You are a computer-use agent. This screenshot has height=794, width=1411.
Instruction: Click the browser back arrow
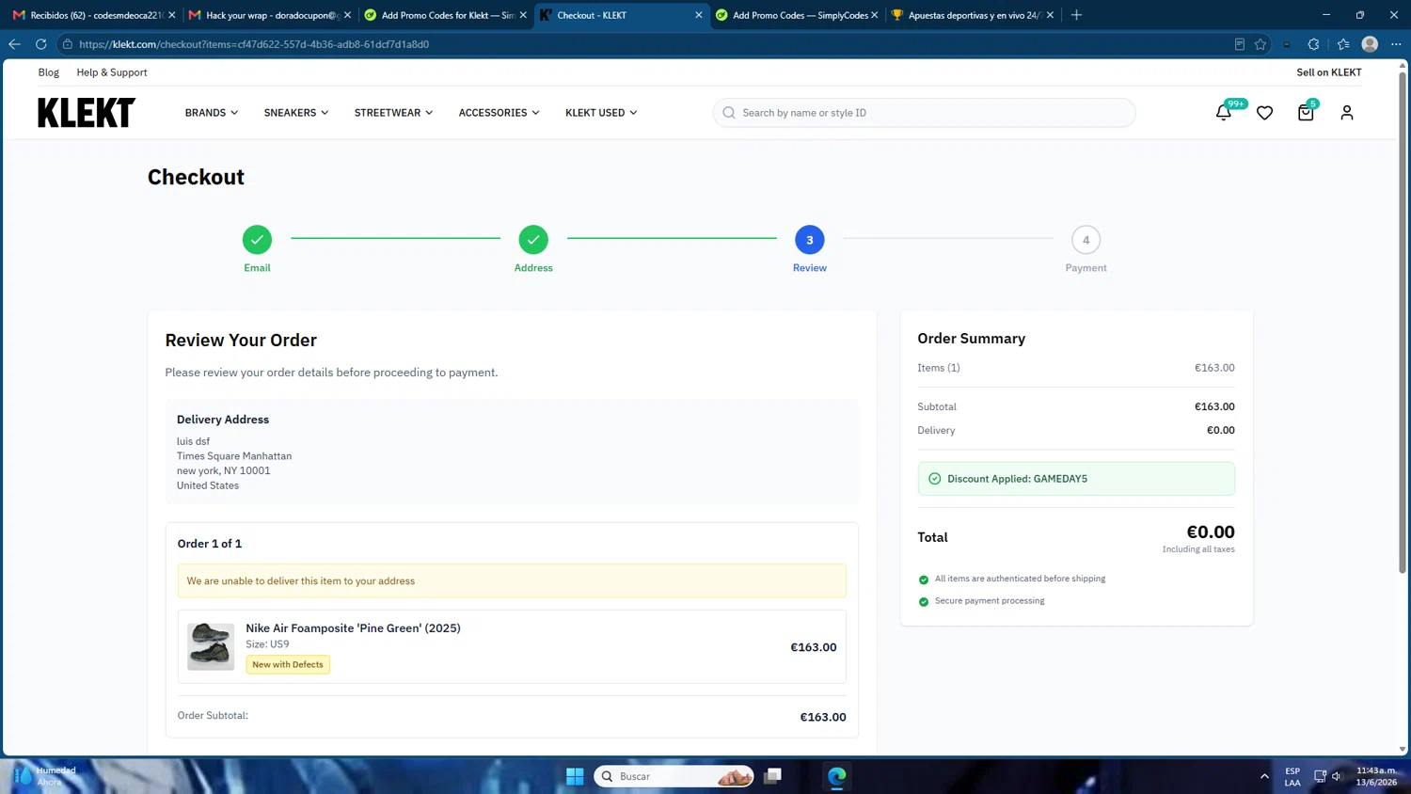(x=14, y=44)
